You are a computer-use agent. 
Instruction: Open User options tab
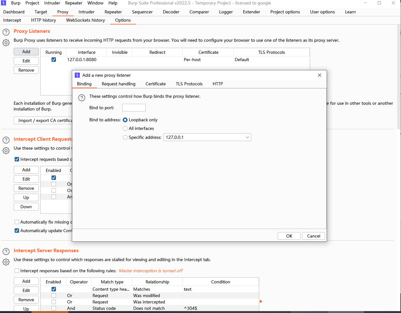pos(322,12)
